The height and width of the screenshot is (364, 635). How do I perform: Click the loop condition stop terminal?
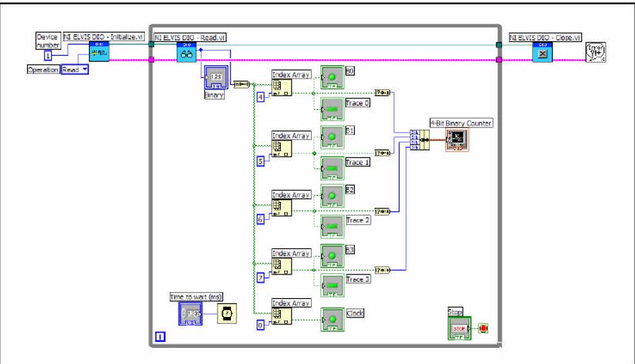483,328
